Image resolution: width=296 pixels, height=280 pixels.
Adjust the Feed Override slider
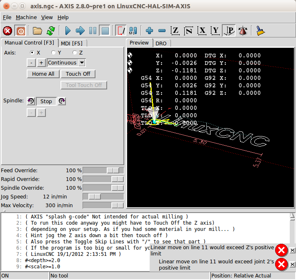coord(103,170)
